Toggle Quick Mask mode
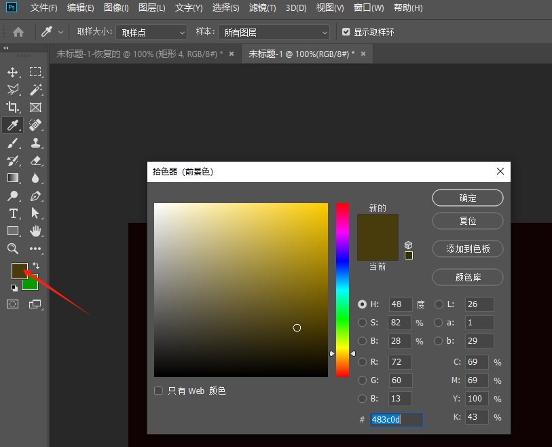The width and height of the screenshot is (552, 447). 13,304
